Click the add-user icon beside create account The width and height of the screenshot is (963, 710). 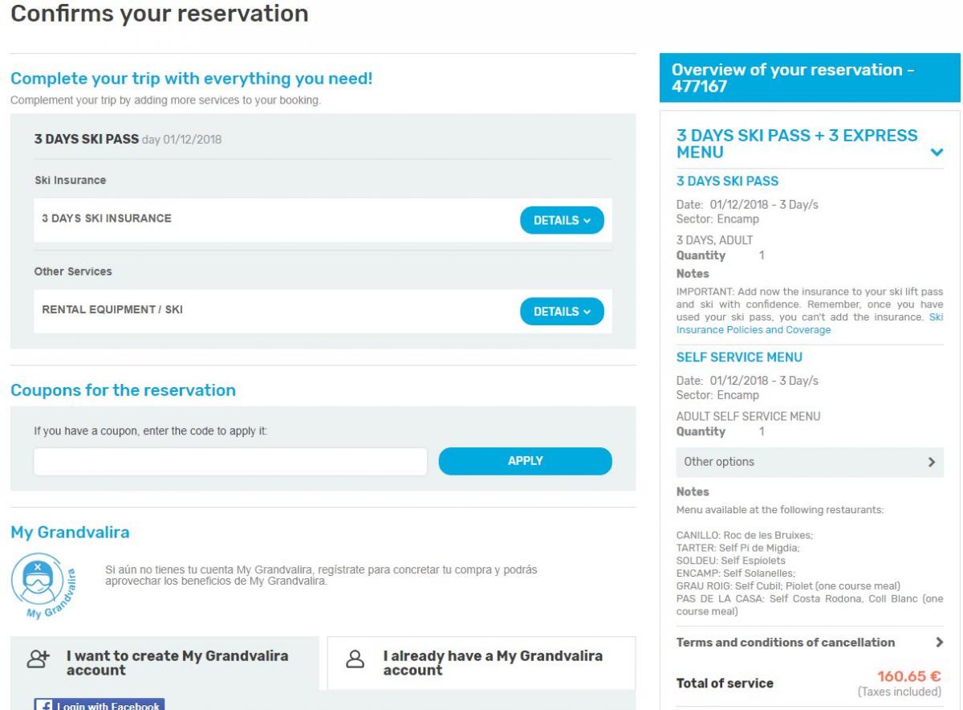click(39, 659)
